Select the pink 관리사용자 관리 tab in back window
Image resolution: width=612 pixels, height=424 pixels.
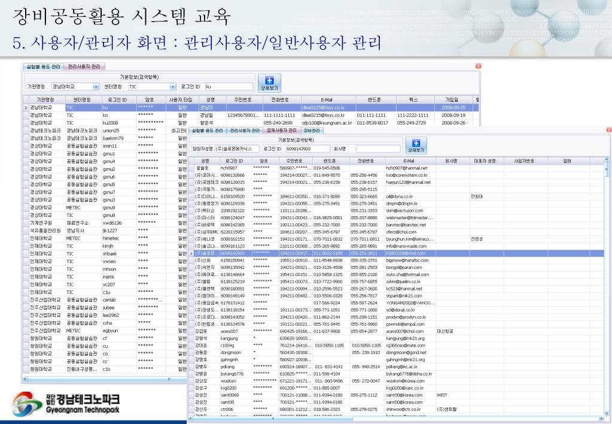(84, 65)
